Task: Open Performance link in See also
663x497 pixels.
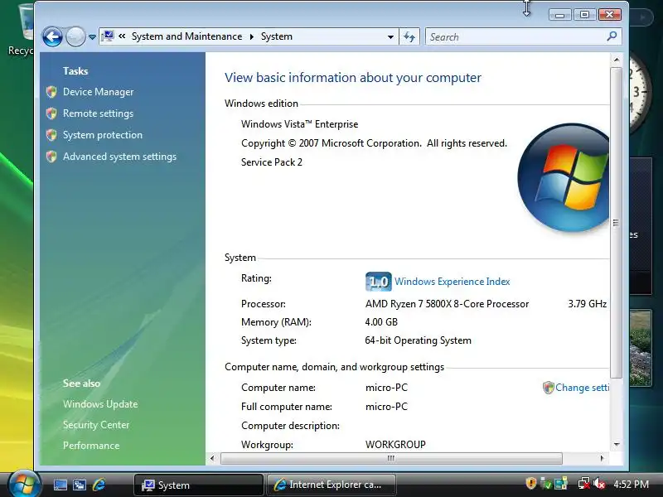Action: tap(91, 446)
